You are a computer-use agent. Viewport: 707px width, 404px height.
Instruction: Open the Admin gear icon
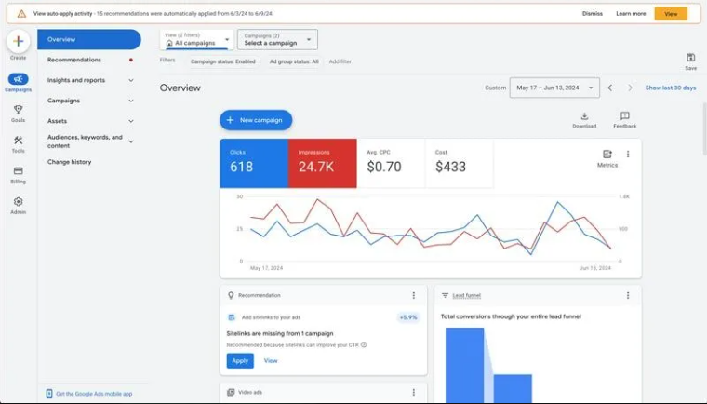(18, 202)
